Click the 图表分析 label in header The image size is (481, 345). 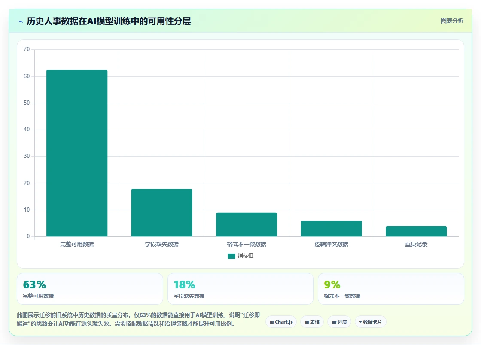click(x=452, y=21)
